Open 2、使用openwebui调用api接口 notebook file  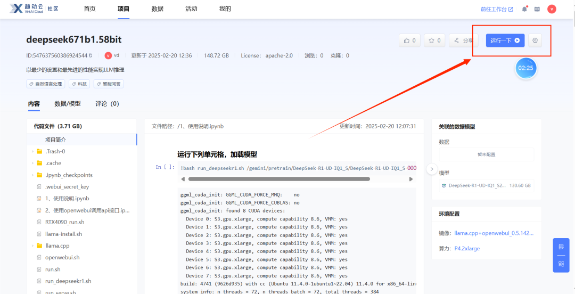pyautogui.click(x=87, y=210)
